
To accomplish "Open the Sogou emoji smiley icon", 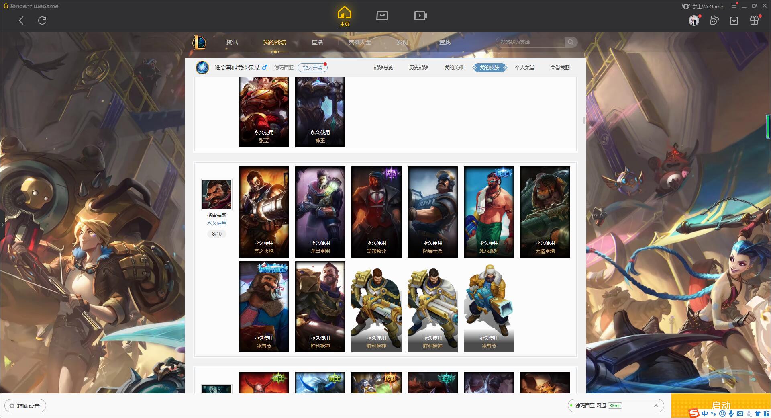I will (722, 414).
